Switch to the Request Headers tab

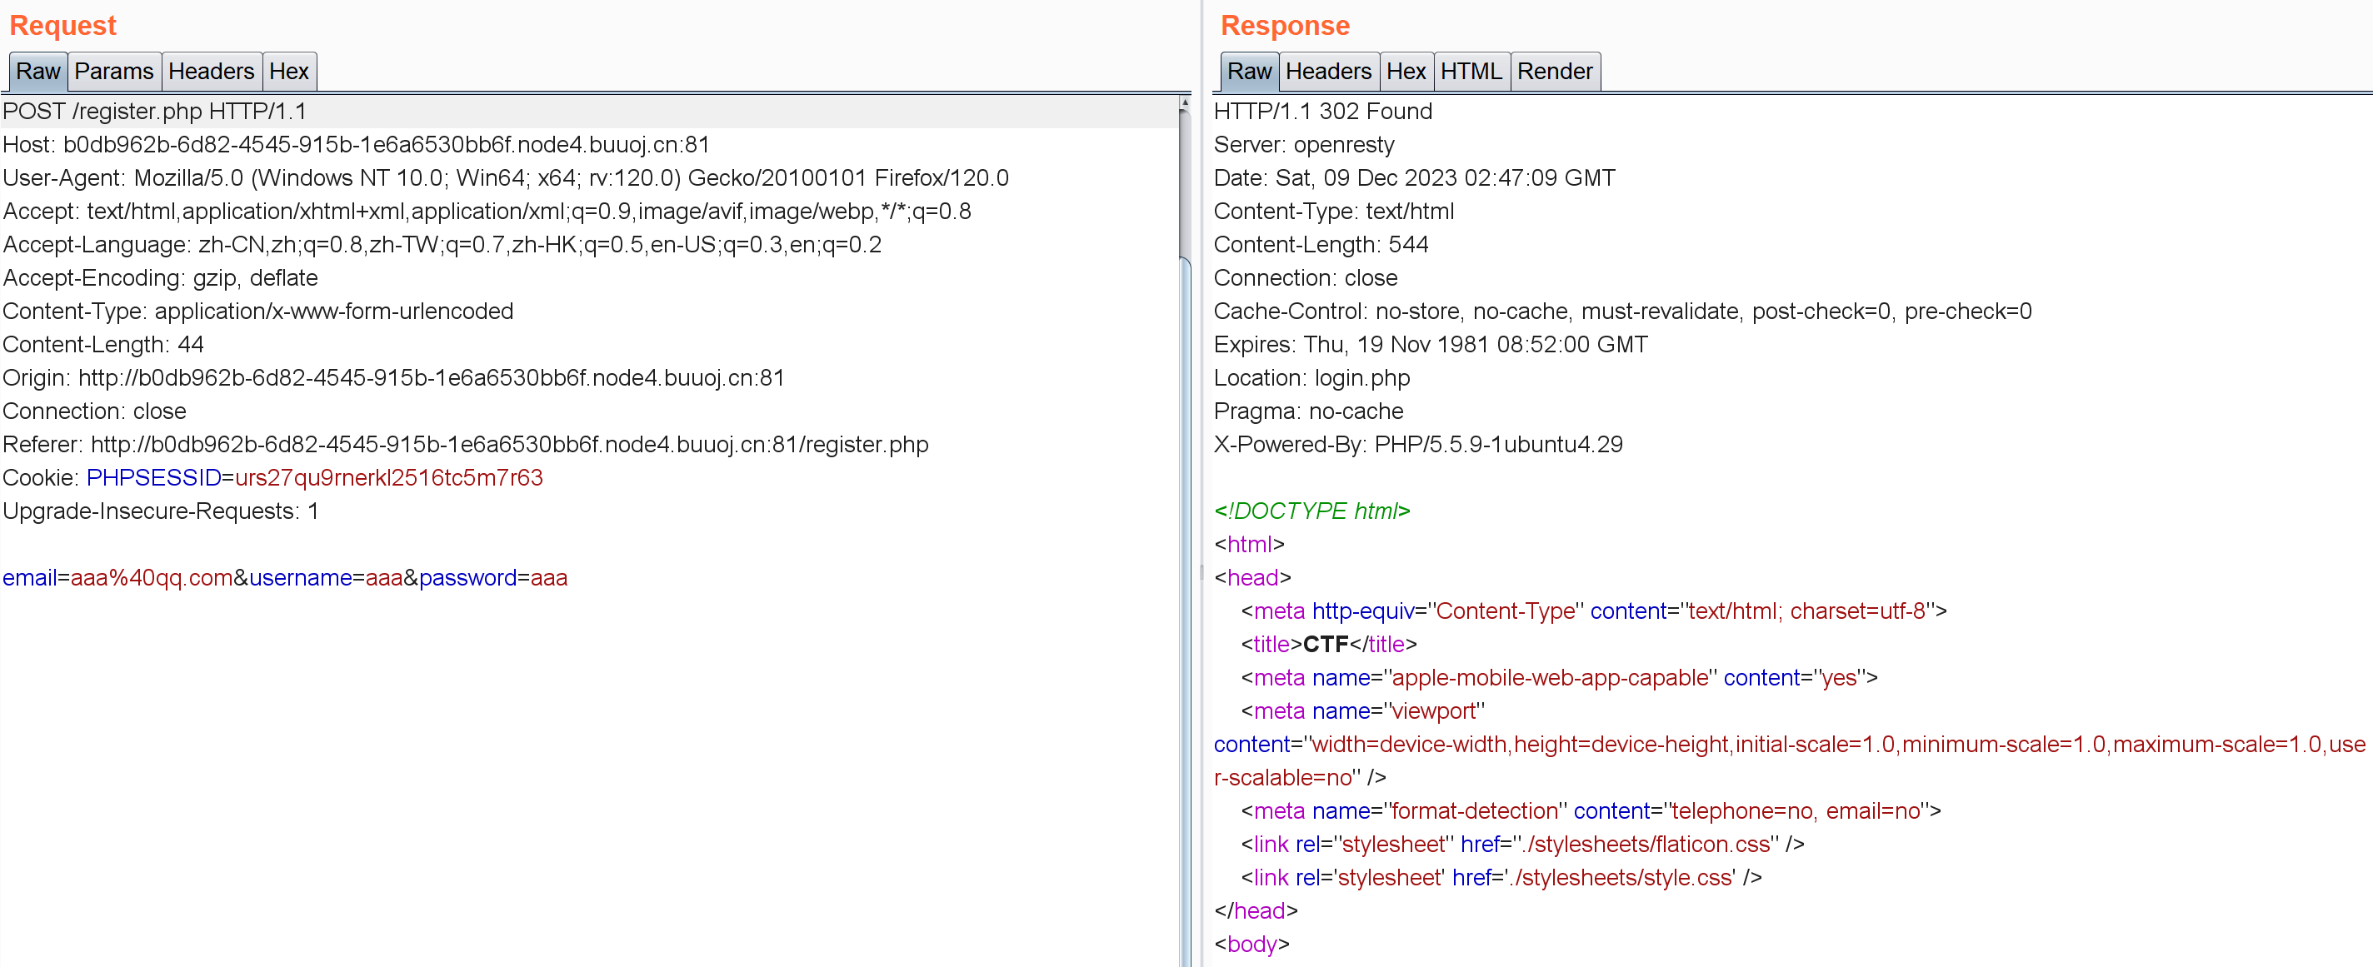pyautogui.click(x=211, y=71)
